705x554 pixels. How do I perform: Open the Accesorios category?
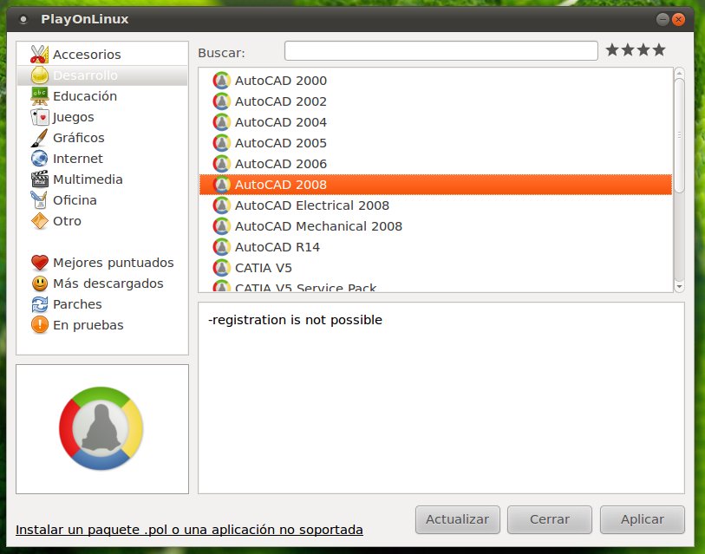click(102, 55)
